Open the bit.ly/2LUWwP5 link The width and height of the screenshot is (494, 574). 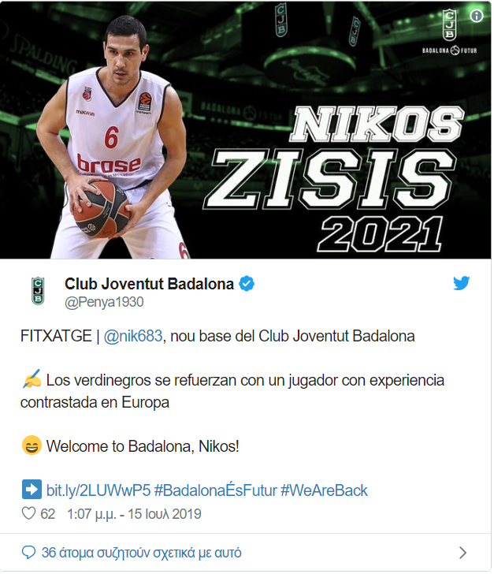pos(98,490)
